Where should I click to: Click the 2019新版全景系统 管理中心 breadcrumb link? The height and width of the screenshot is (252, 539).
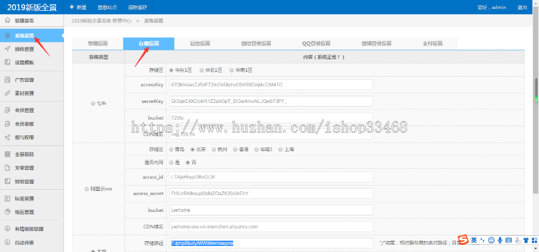coord(101,20)
